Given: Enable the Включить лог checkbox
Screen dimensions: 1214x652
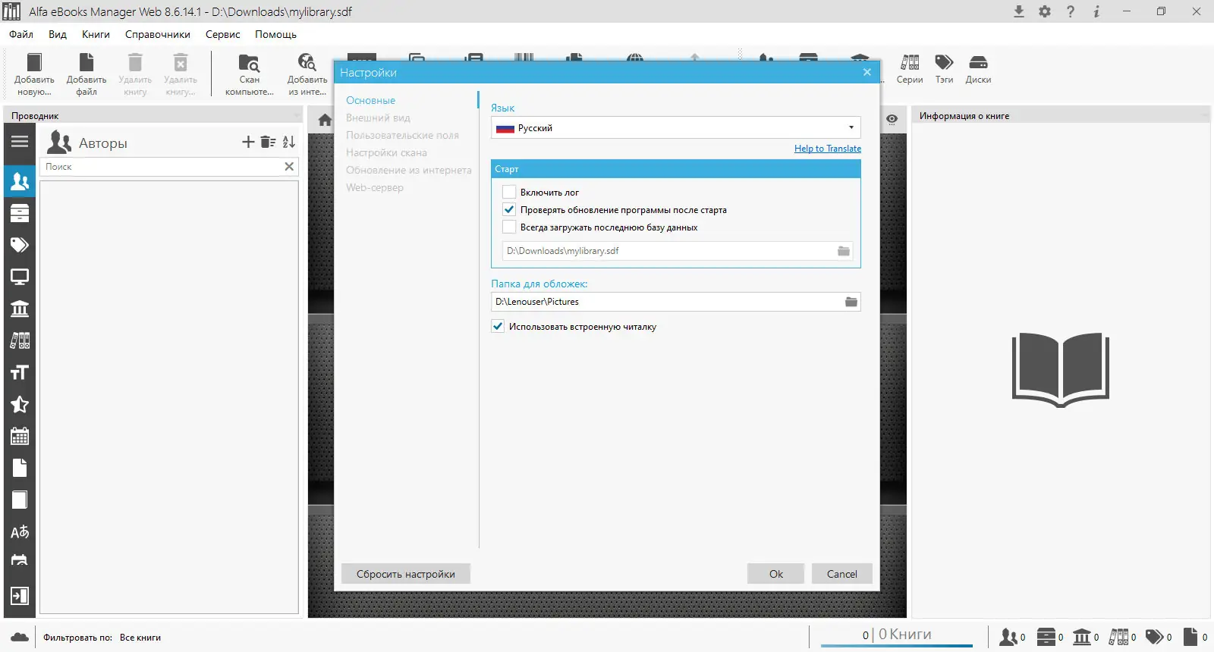Looking at the screenshot, I should click(x=509, y=193).
